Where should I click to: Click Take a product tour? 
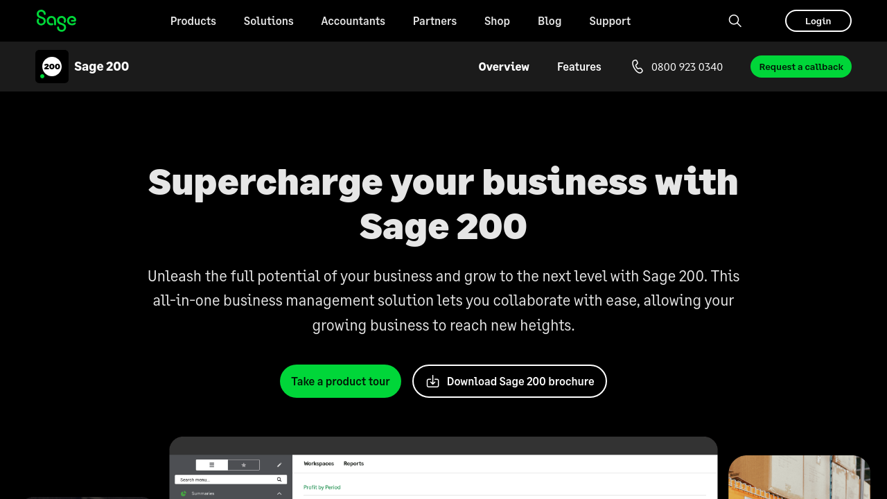(340, 381)
